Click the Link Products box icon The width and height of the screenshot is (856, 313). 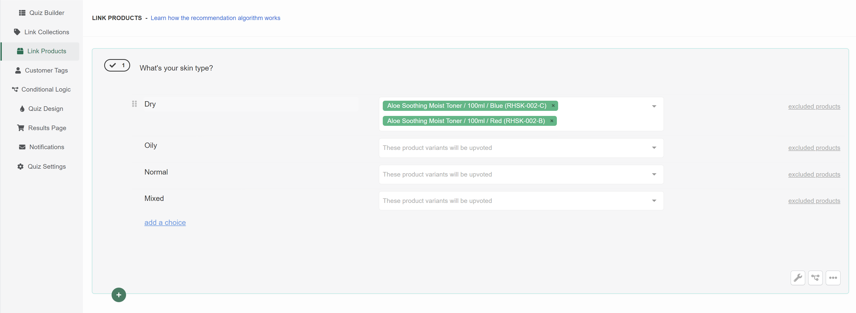(x=20, y=51)
